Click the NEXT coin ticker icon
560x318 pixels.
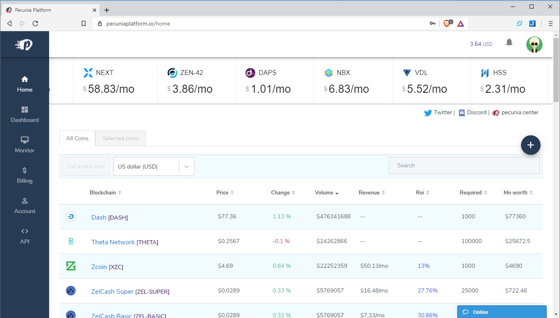pos(88,73)
